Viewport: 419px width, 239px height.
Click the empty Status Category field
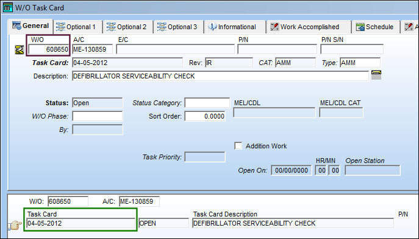[x=207, y=103]
